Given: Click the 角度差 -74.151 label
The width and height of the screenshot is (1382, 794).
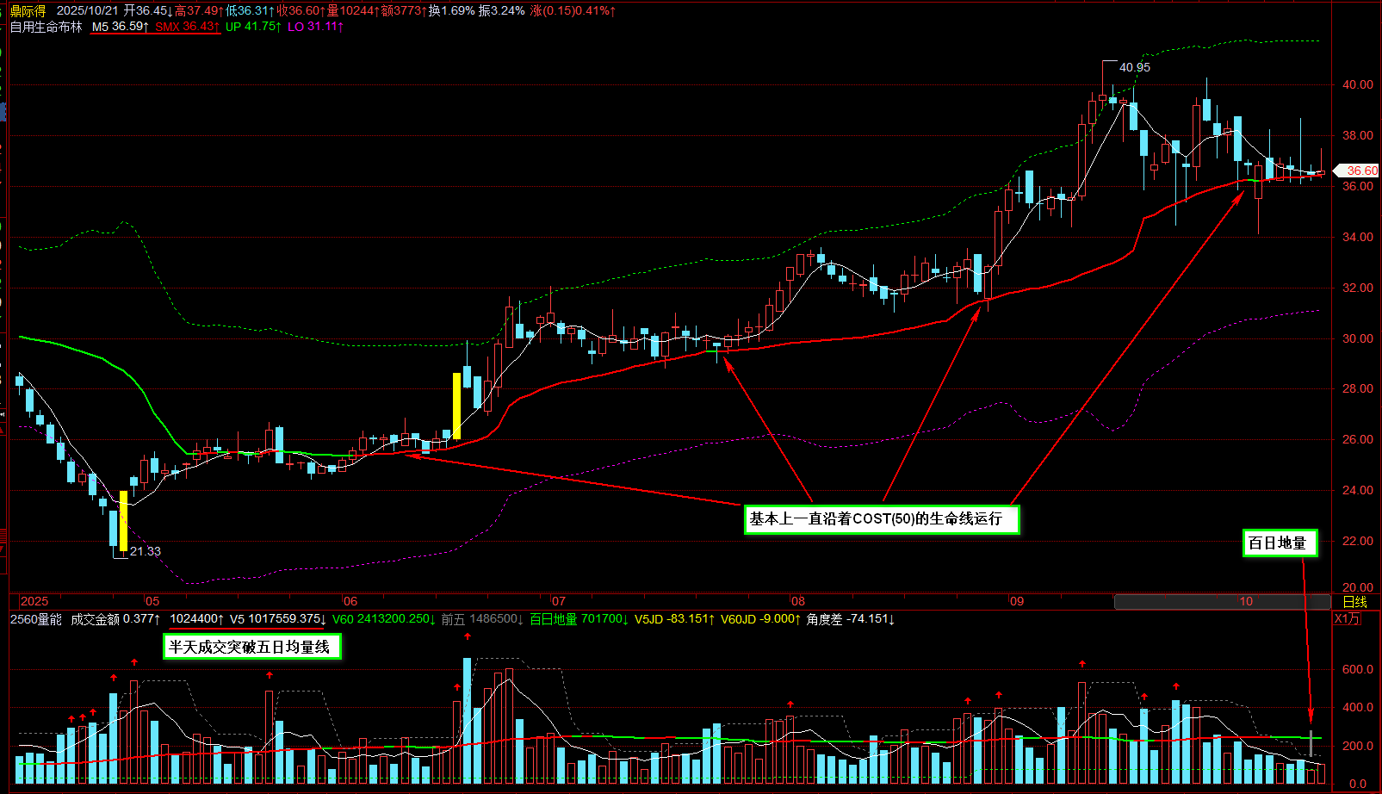Looking at the screenshot, I should pyautogui.click(x=851, y=619).
